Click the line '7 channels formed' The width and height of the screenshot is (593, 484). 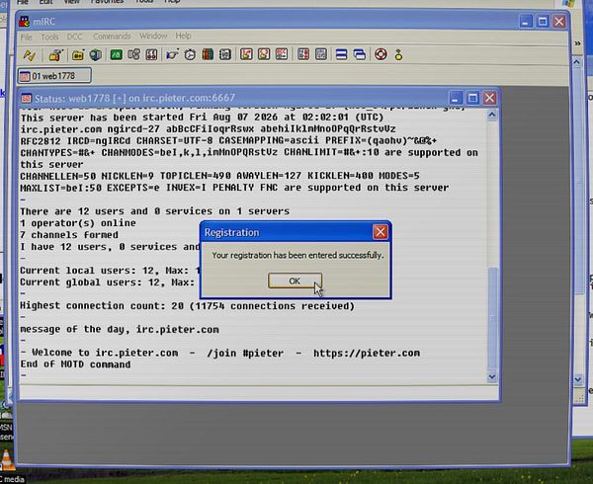(69, 235)
